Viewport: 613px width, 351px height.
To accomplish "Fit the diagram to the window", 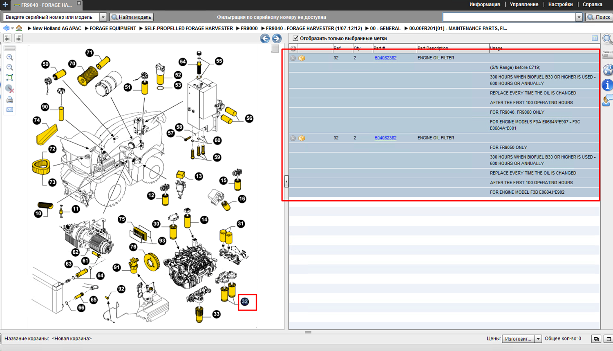I will point(10,77).
